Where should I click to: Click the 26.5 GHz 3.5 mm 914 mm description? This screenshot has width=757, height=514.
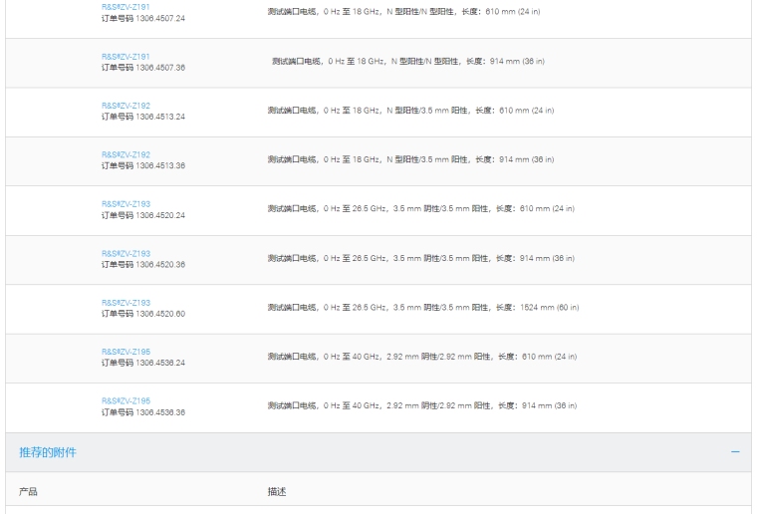coord(420,258)
